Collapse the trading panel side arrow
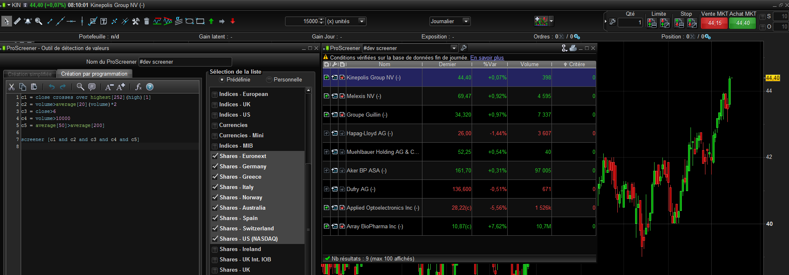 [x=606, y=22]
